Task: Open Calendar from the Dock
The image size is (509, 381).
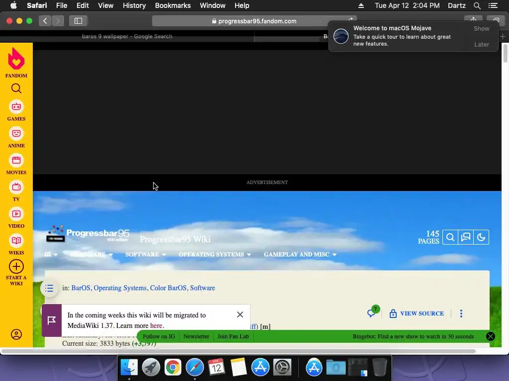Action: coord(217,368)
